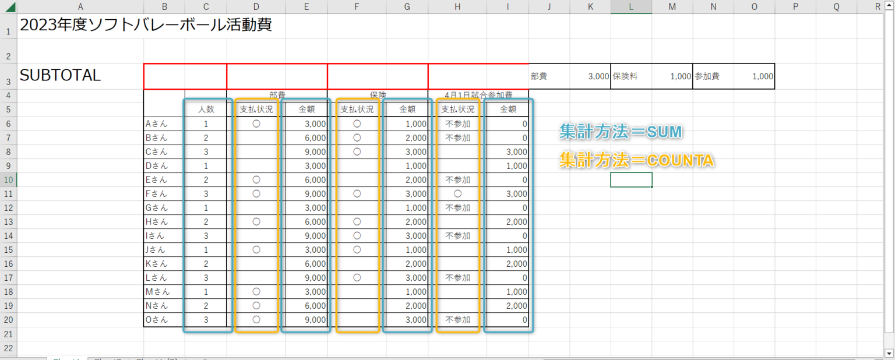Screen dimensions: 895x360
Task: Select the 人数 column header cell
Action: coord(206,109)
